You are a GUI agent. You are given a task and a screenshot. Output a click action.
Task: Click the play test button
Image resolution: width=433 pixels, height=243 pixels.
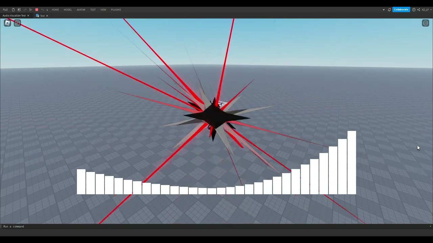(x=31, y=10)
